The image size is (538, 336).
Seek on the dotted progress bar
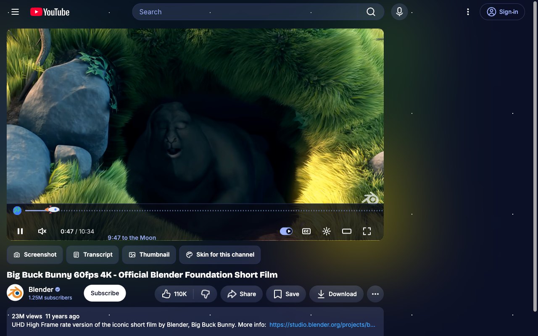coord(203,210)
